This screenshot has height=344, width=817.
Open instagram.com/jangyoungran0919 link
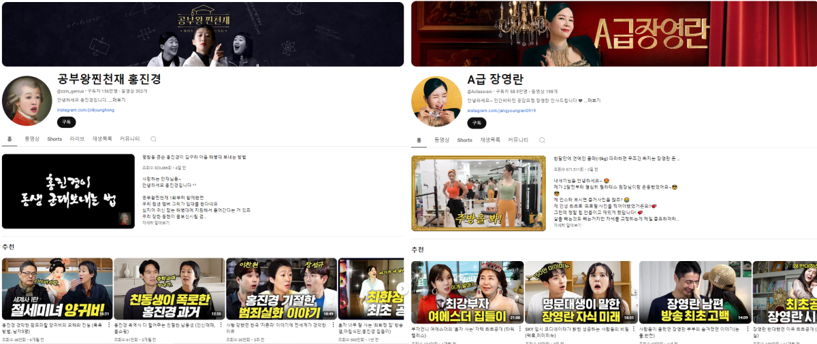pos(500,110)
